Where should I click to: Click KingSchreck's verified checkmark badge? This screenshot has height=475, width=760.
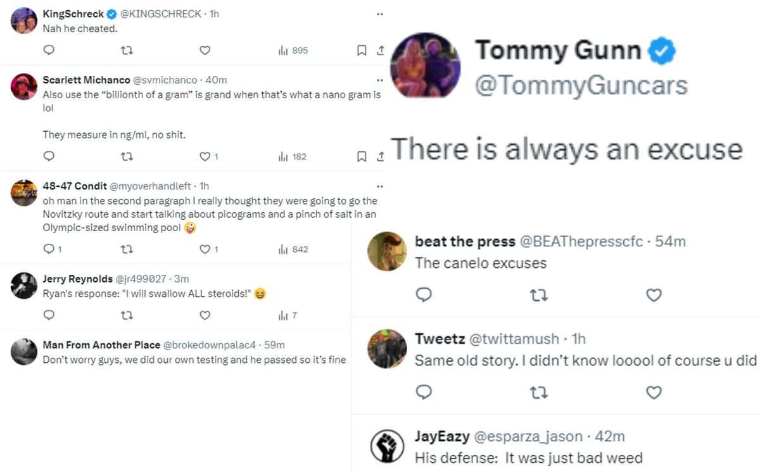point(111,13)
